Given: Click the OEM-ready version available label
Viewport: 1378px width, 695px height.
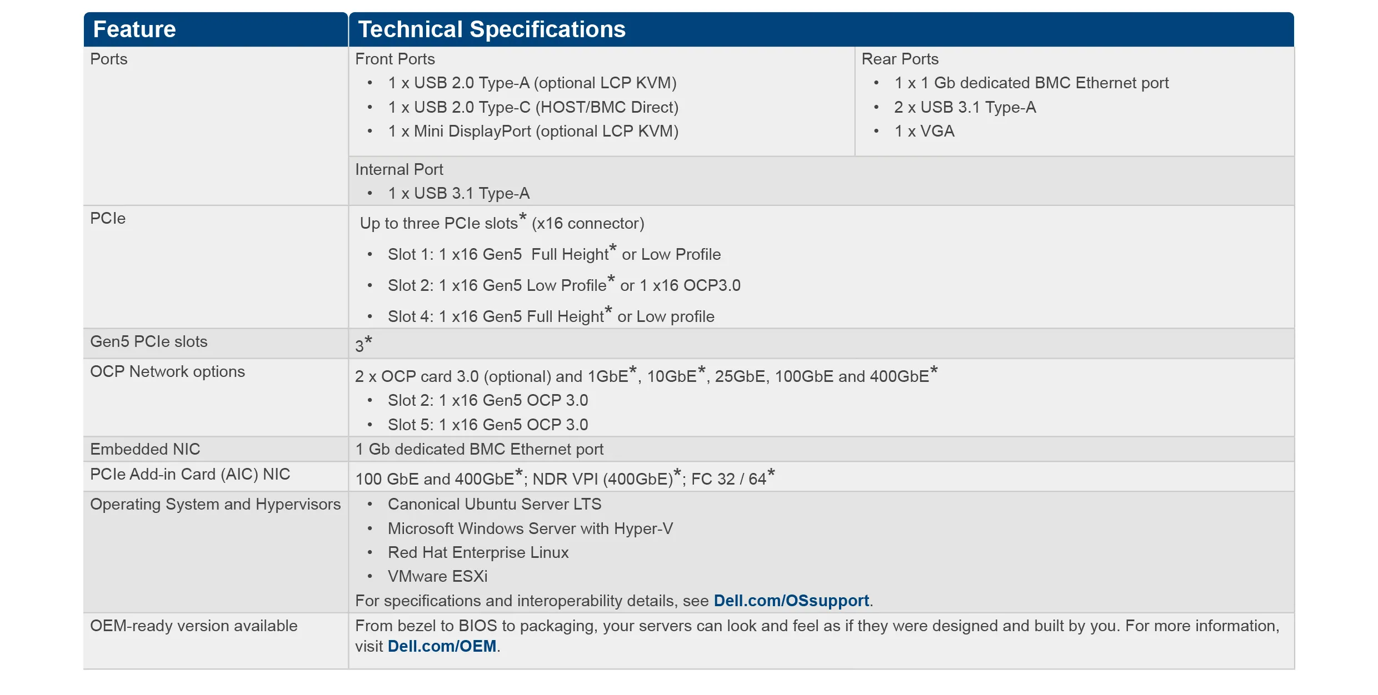Looking at the screenshot, I should (193, 626).
